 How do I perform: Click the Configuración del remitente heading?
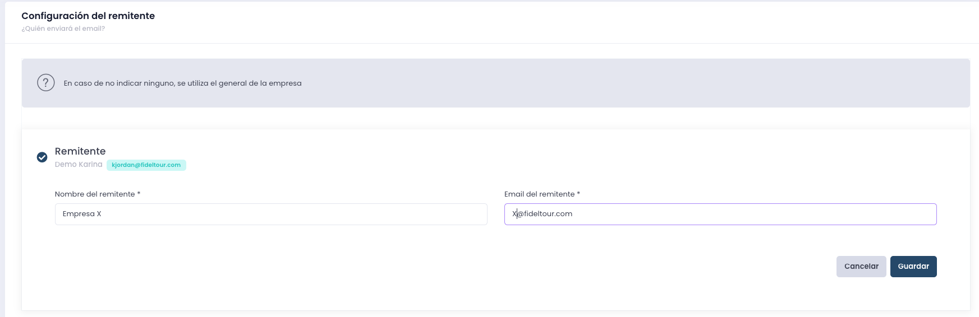[x=88, y=16]
